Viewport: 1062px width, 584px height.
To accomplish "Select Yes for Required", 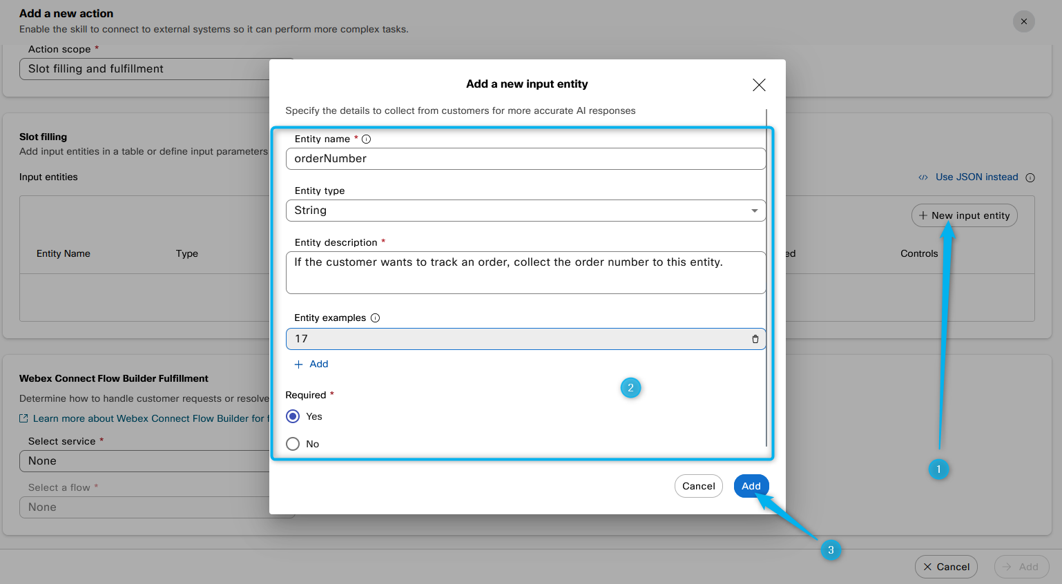I will [x=293, y=416].
